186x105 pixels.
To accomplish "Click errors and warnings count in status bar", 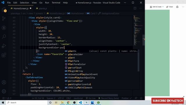I will click(7, 98).
